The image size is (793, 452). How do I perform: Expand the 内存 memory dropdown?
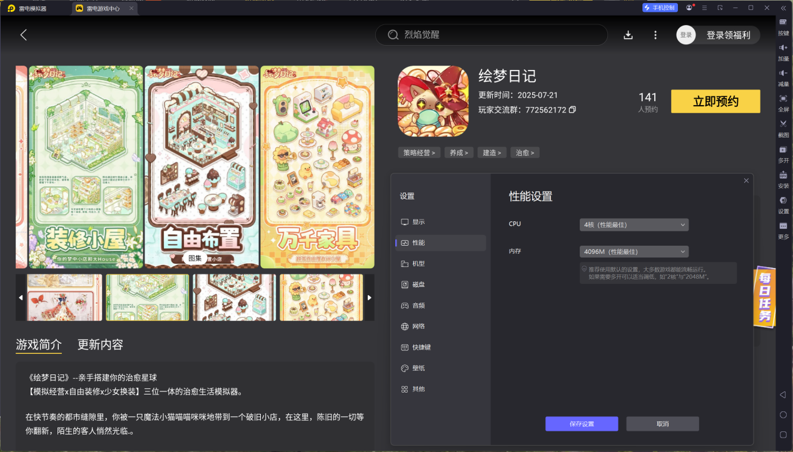634,251
